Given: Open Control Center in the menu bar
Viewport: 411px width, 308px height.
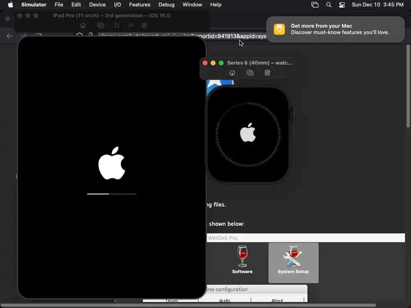Looking at the screenshot, I should point(342,5).
